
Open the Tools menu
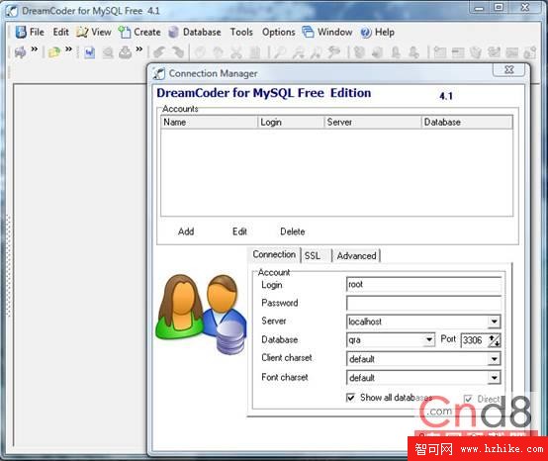point(241,32)
